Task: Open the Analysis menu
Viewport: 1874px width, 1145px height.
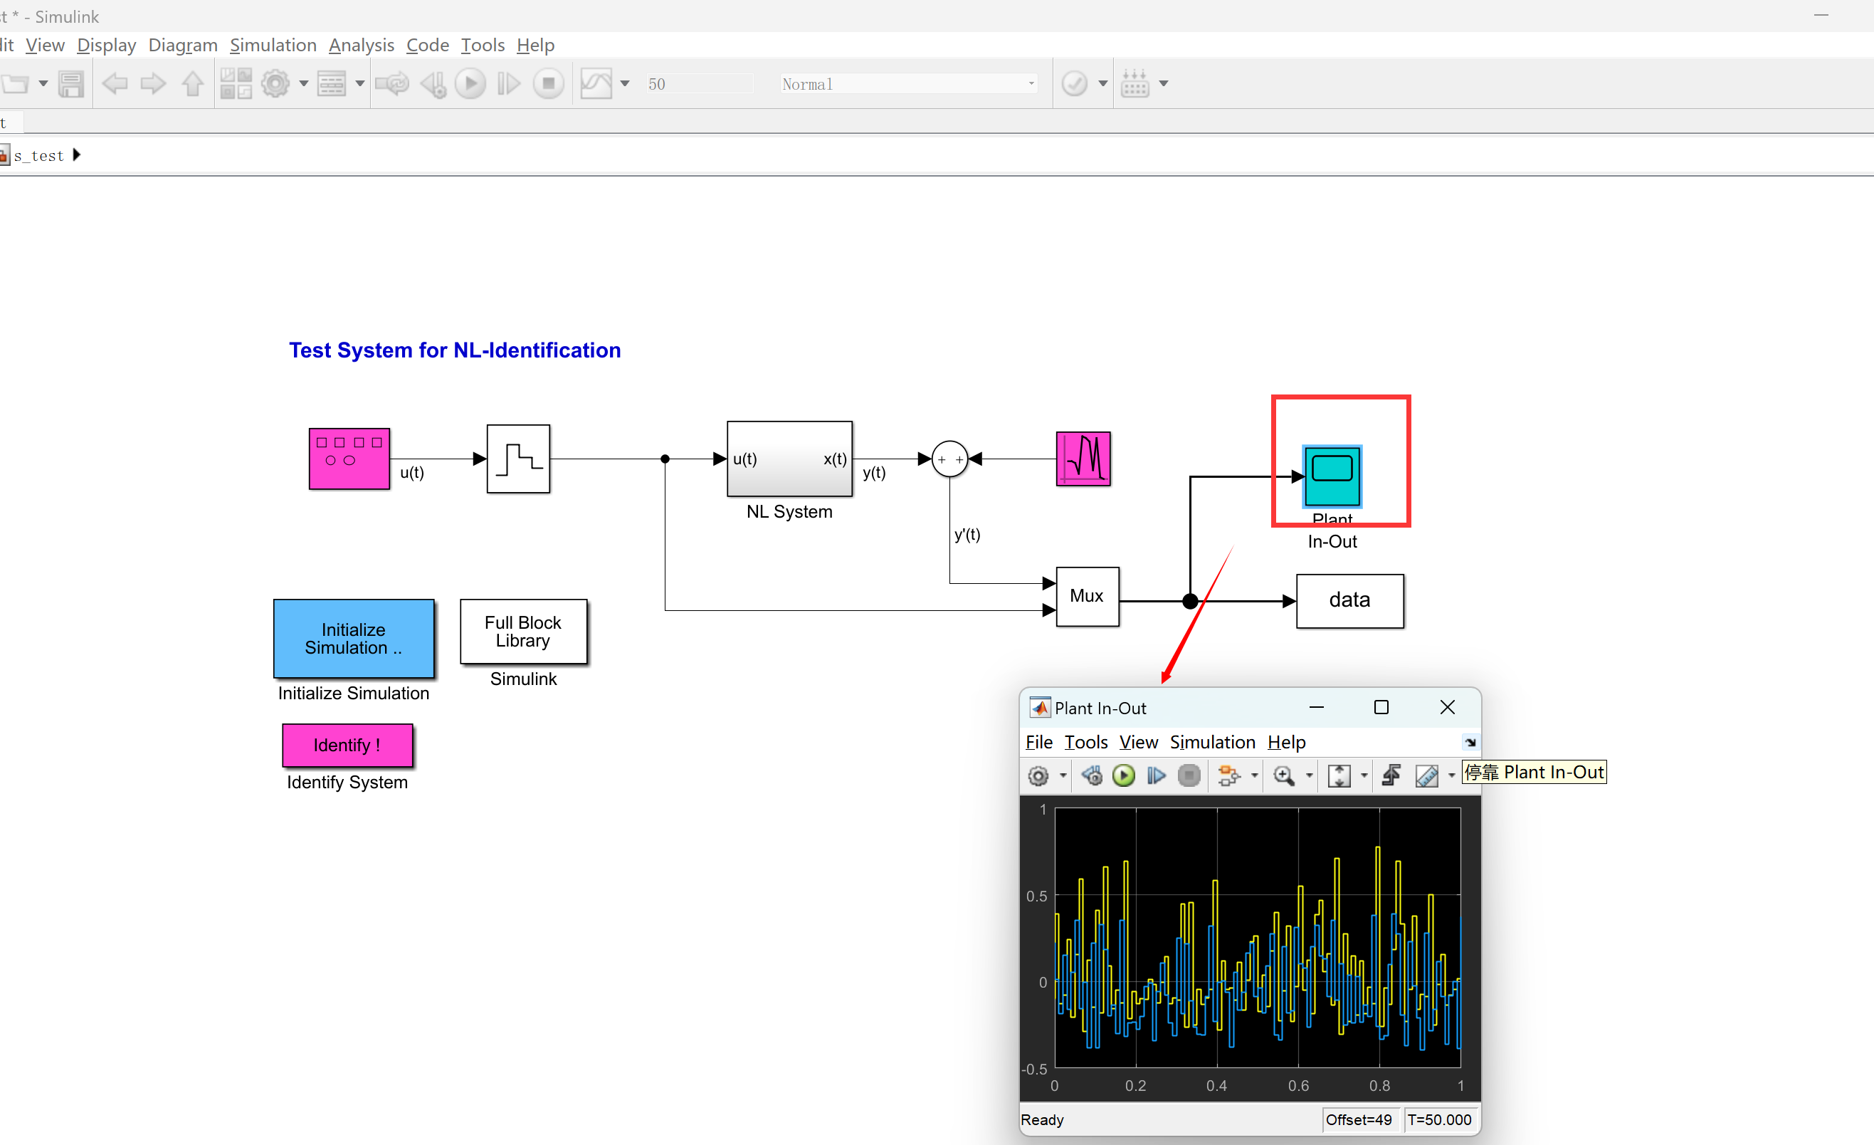Action: click(x=359, y=44)
